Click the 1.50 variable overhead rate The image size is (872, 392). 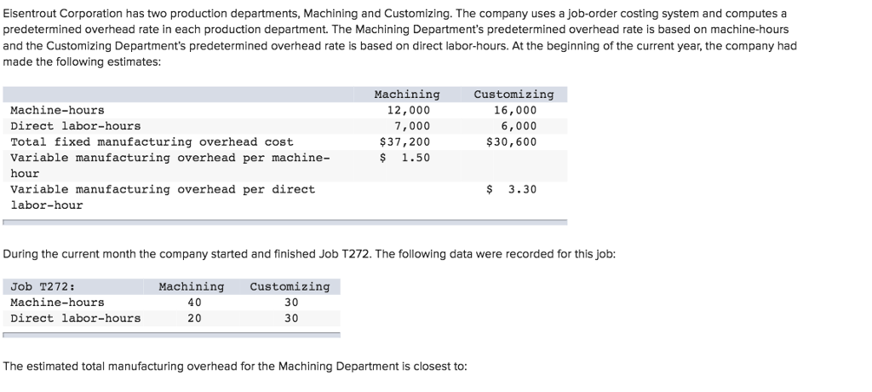click(x=416, y=158)
